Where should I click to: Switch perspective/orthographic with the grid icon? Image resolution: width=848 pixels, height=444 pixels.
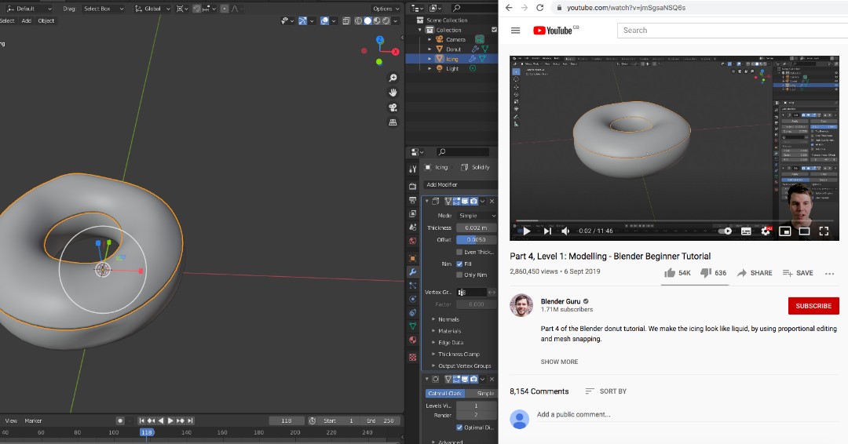[393, 122]
